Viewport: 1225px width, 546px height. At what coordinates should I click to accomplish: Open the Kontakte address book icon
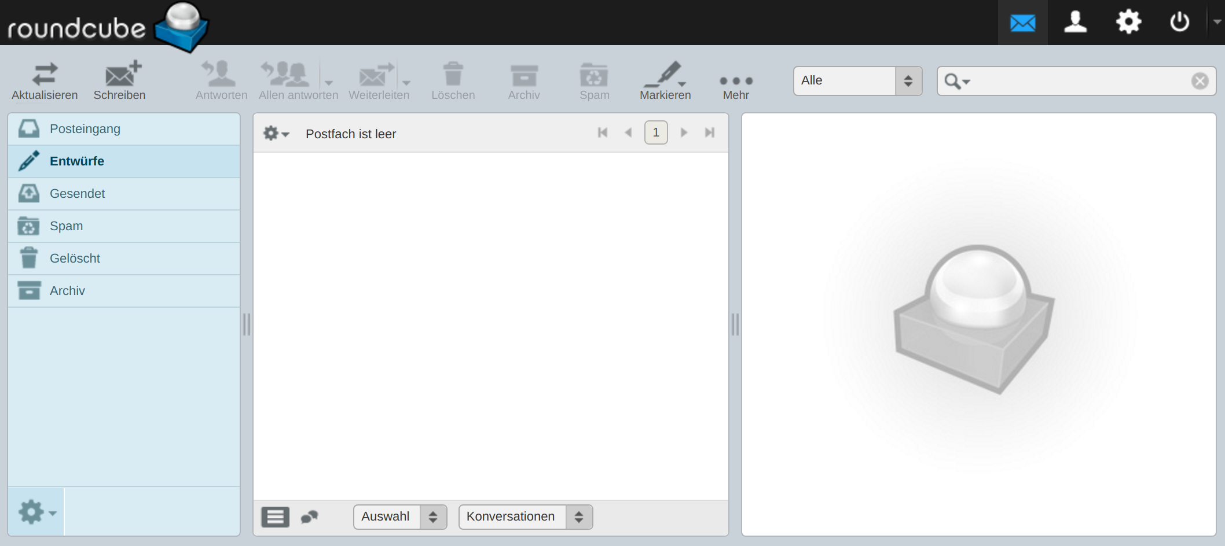(1075, 23)
